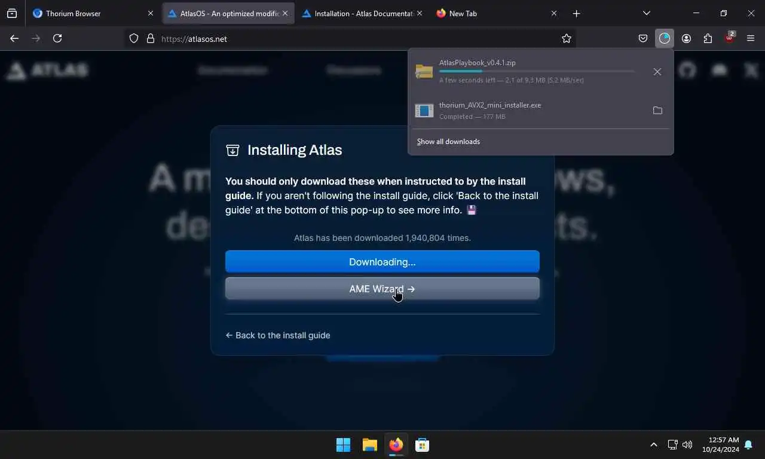Close the New Tab tab

tap(553, 13)
